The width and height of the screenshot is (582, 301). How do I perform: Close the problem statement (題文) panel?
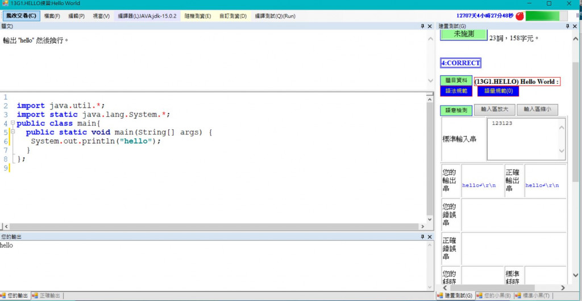click(x=430, y=26)
